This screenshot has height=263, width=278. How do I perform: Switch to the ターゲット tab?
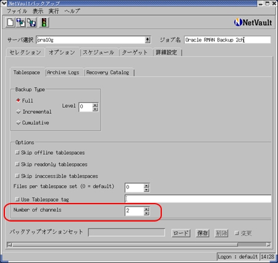click(x=135, y=53)
